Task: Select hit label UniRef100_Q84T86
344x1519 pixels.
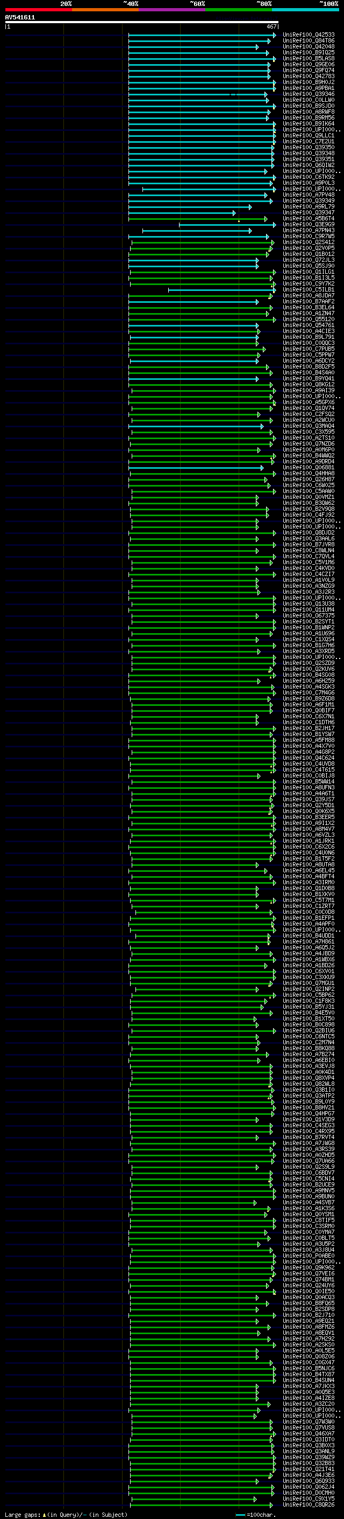Action: pos(308,41)
